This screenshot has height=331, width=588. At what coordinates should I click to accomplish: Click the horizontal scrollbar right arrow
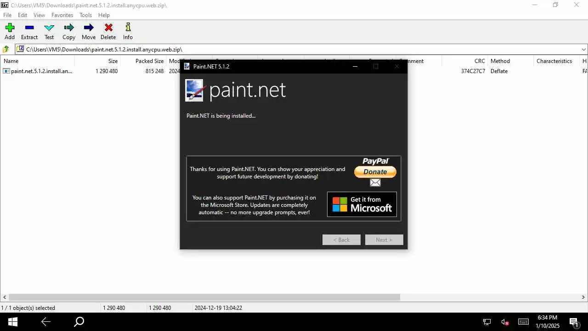tap(584, 297)
